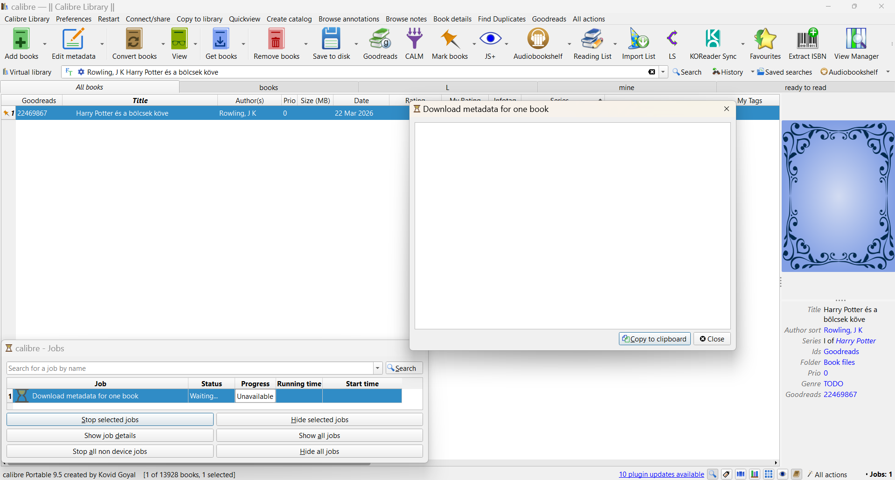Expand the Save to disk dropdown arrow

coord(356,44)
